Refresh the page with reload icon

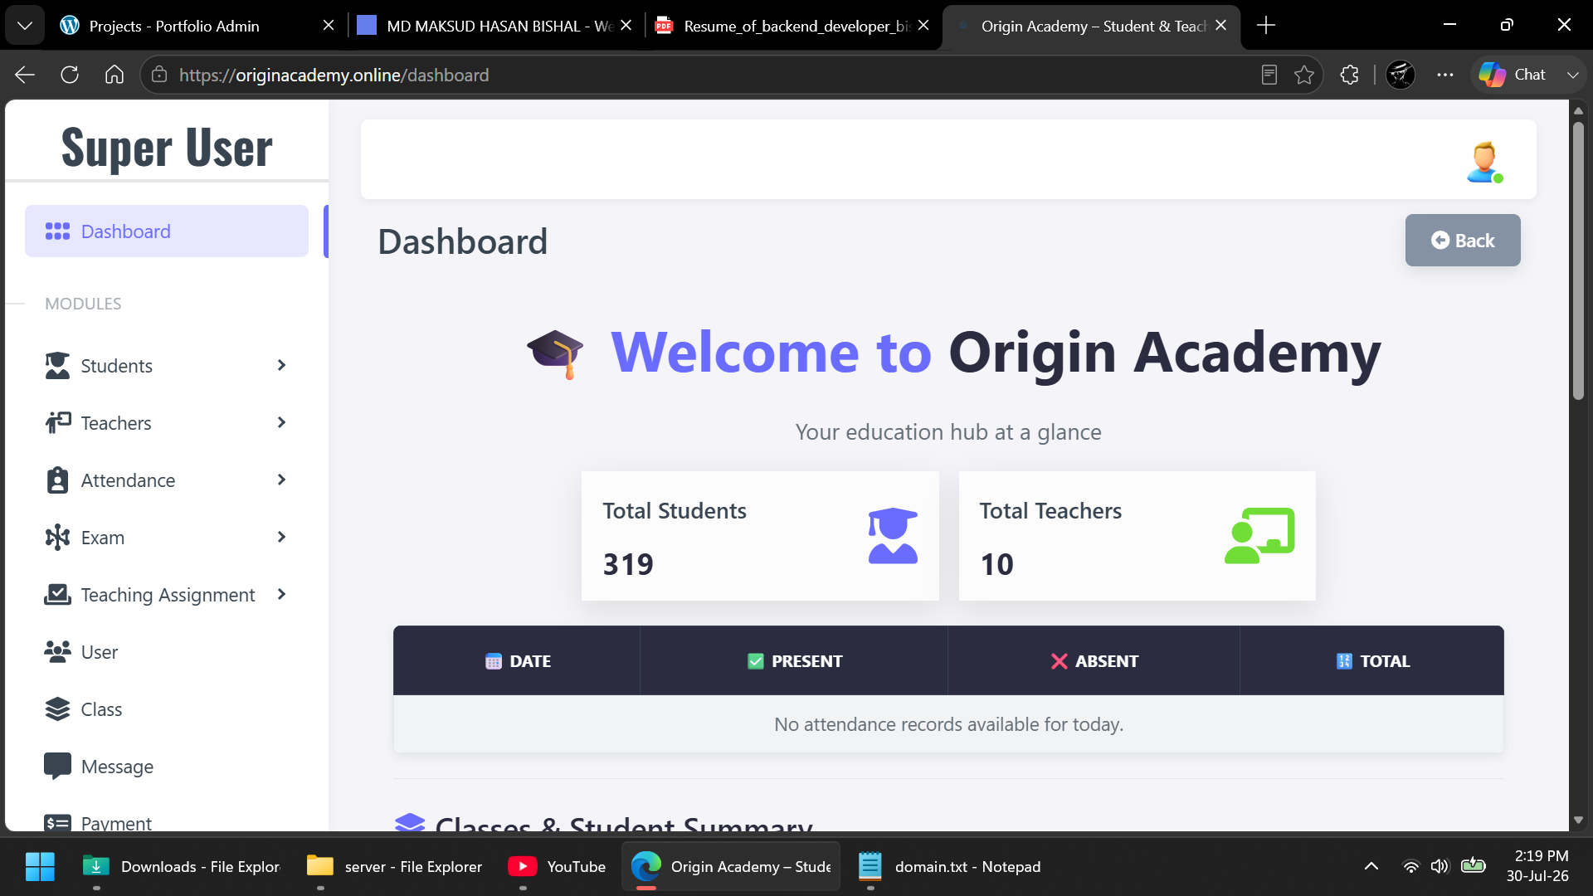click(x=70, y=75)
